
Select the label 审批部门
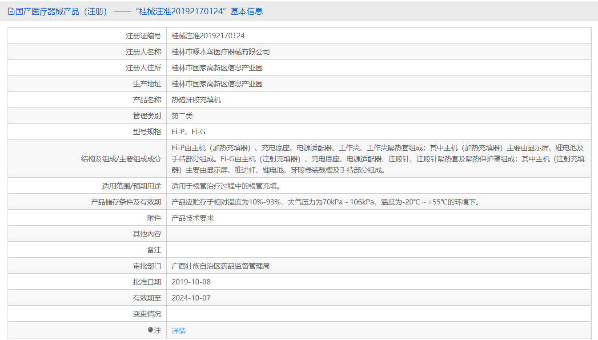pos(147,266)
